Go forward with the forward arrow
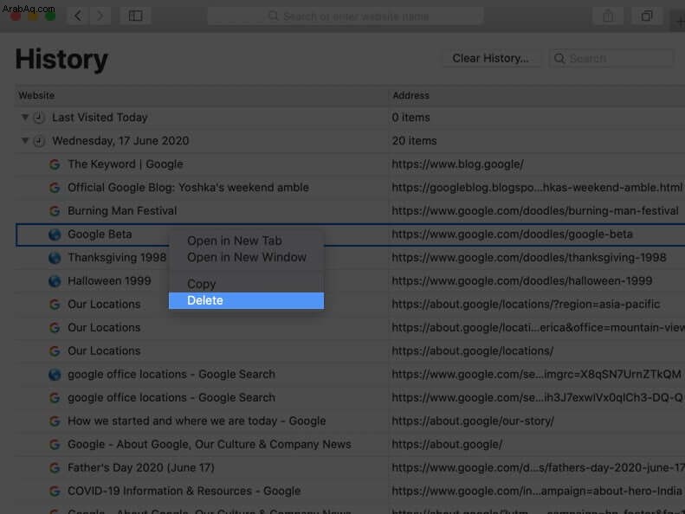 pos(100,16)
